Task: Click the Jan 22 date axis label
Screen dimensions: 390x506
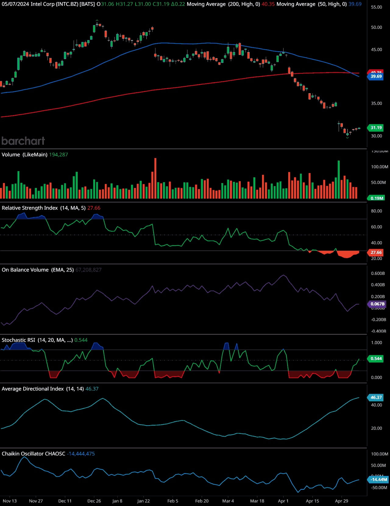Action: click(x=144, y=501)
